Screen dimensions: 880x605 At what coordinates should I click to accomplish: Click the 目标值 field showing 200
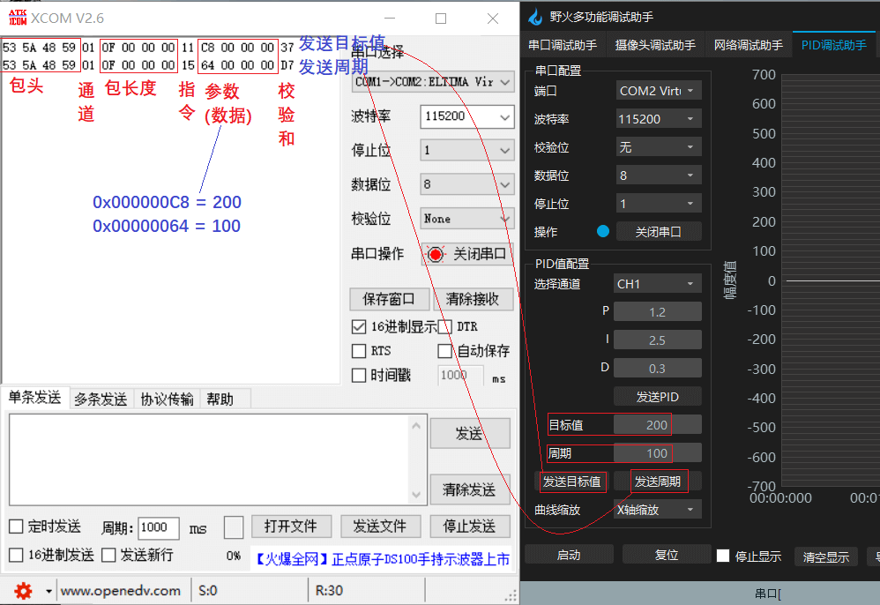click(658, 425)
